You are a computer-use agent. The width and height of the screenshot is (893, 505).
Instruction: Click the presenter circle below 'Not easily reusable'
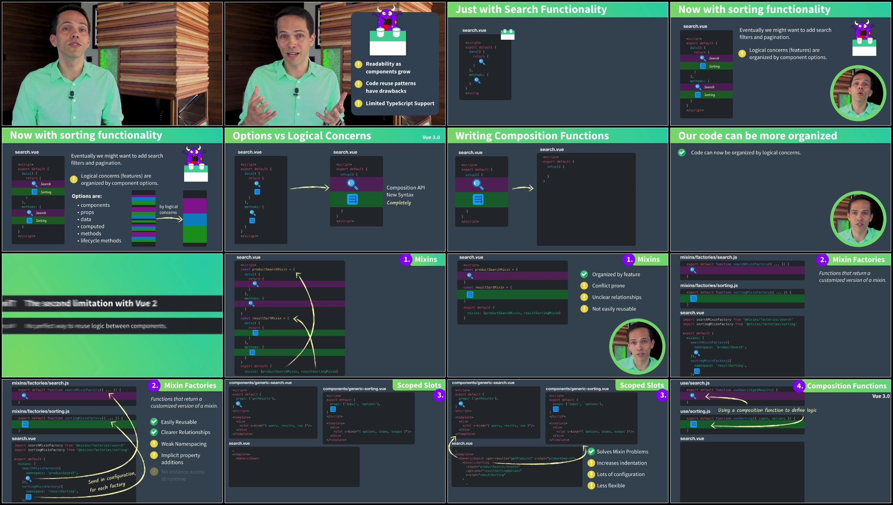click(637, 346)
